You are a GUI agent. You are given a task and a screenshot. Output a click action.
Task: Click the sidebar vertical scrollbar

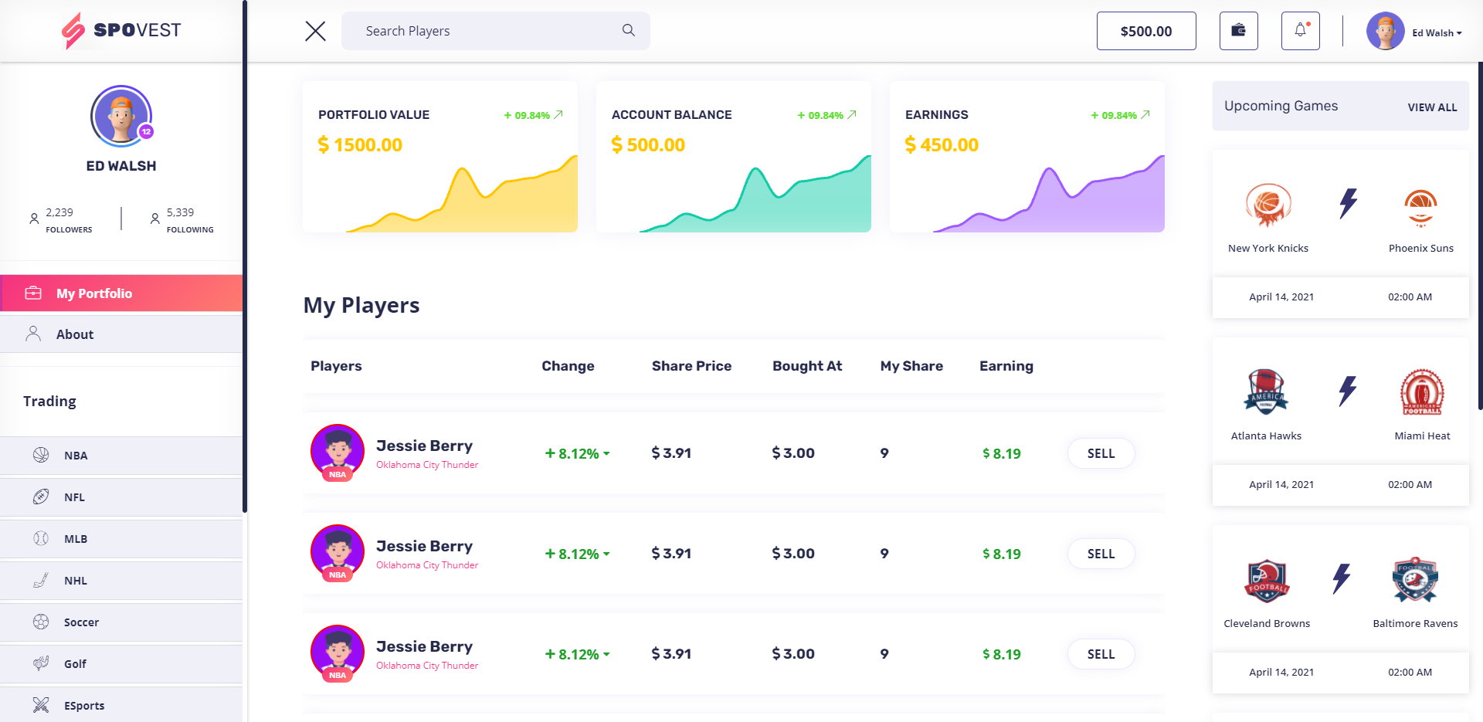245,256
